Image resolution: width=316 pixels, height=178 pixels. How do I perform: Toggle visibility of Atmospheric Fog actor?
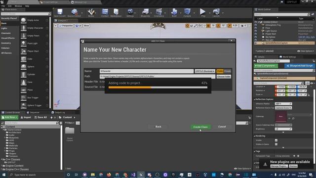256,25
